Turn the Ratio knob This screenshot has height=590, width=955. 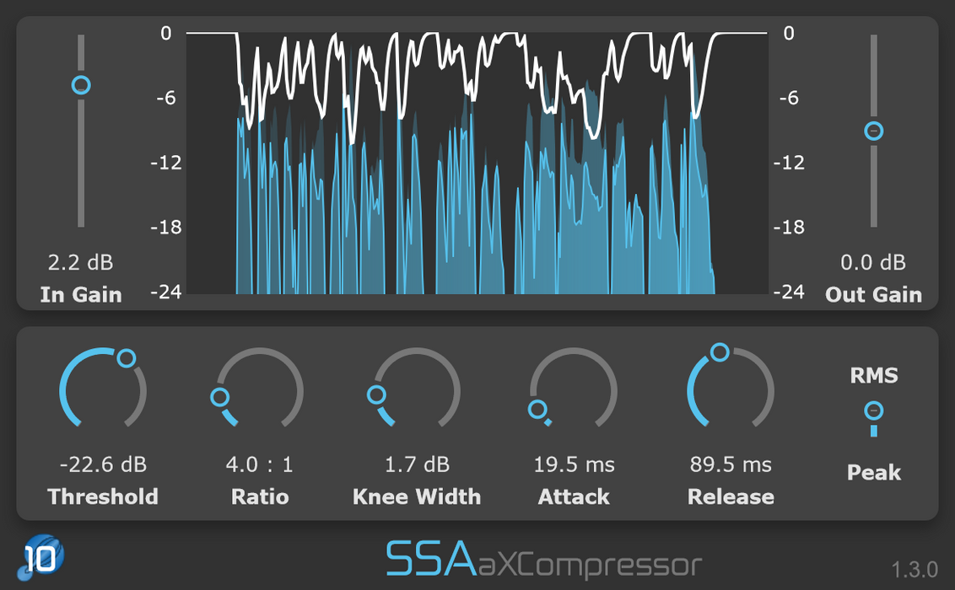(260, 388)
